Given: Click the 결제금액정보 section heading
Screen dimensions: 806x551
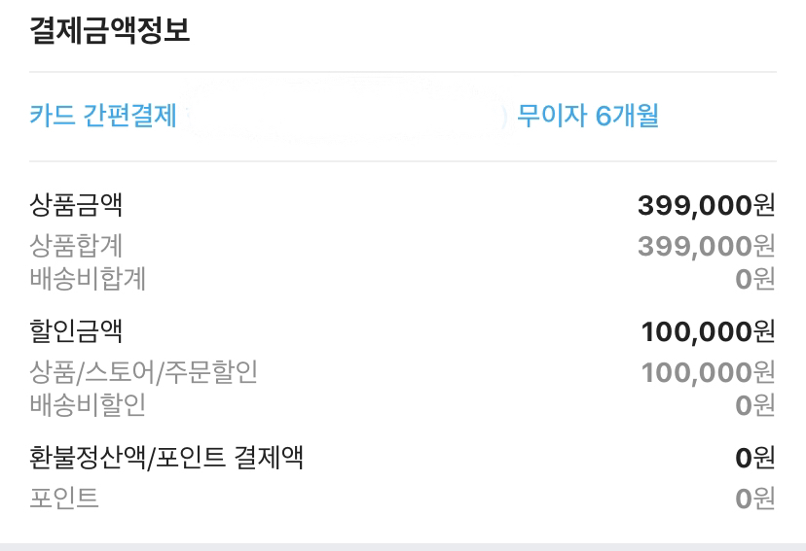Looking at the screenshot, I should (109, 31).
